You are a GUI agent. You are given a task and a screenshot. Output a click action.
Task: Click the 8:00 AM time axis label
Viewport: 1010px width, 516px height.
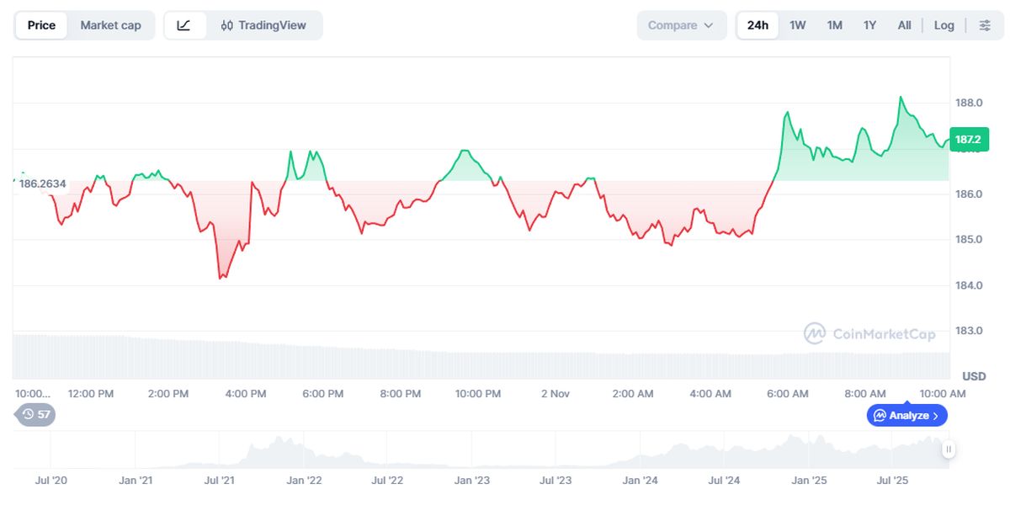click(x=865, y=393)
